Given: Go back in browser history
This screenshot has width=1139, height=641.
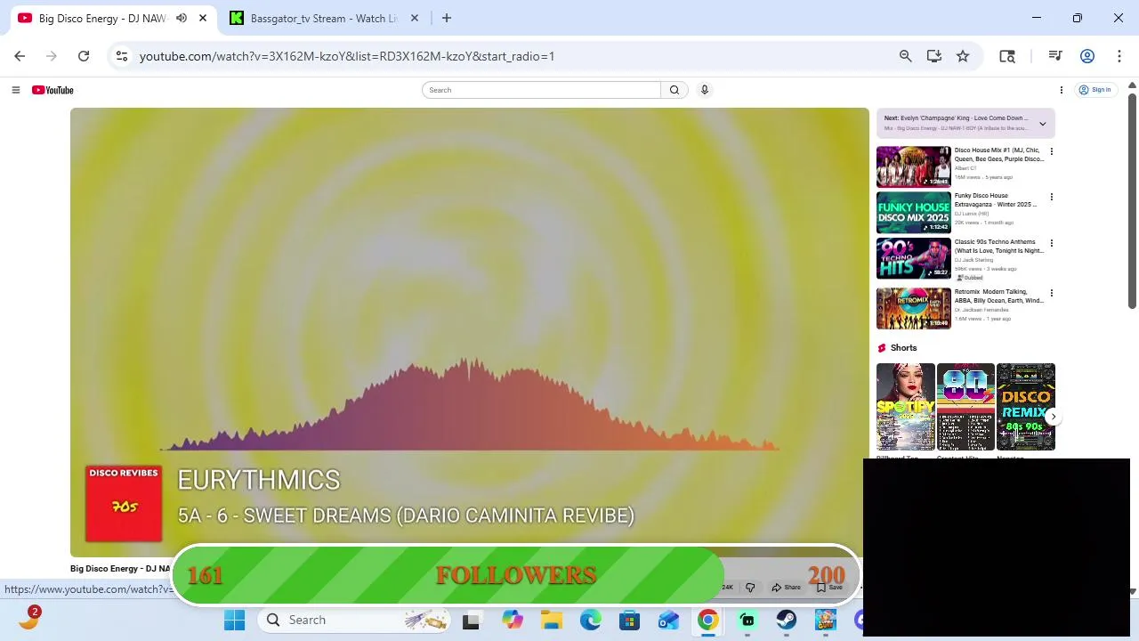Looking at the screenshot, I should point(20,56).
